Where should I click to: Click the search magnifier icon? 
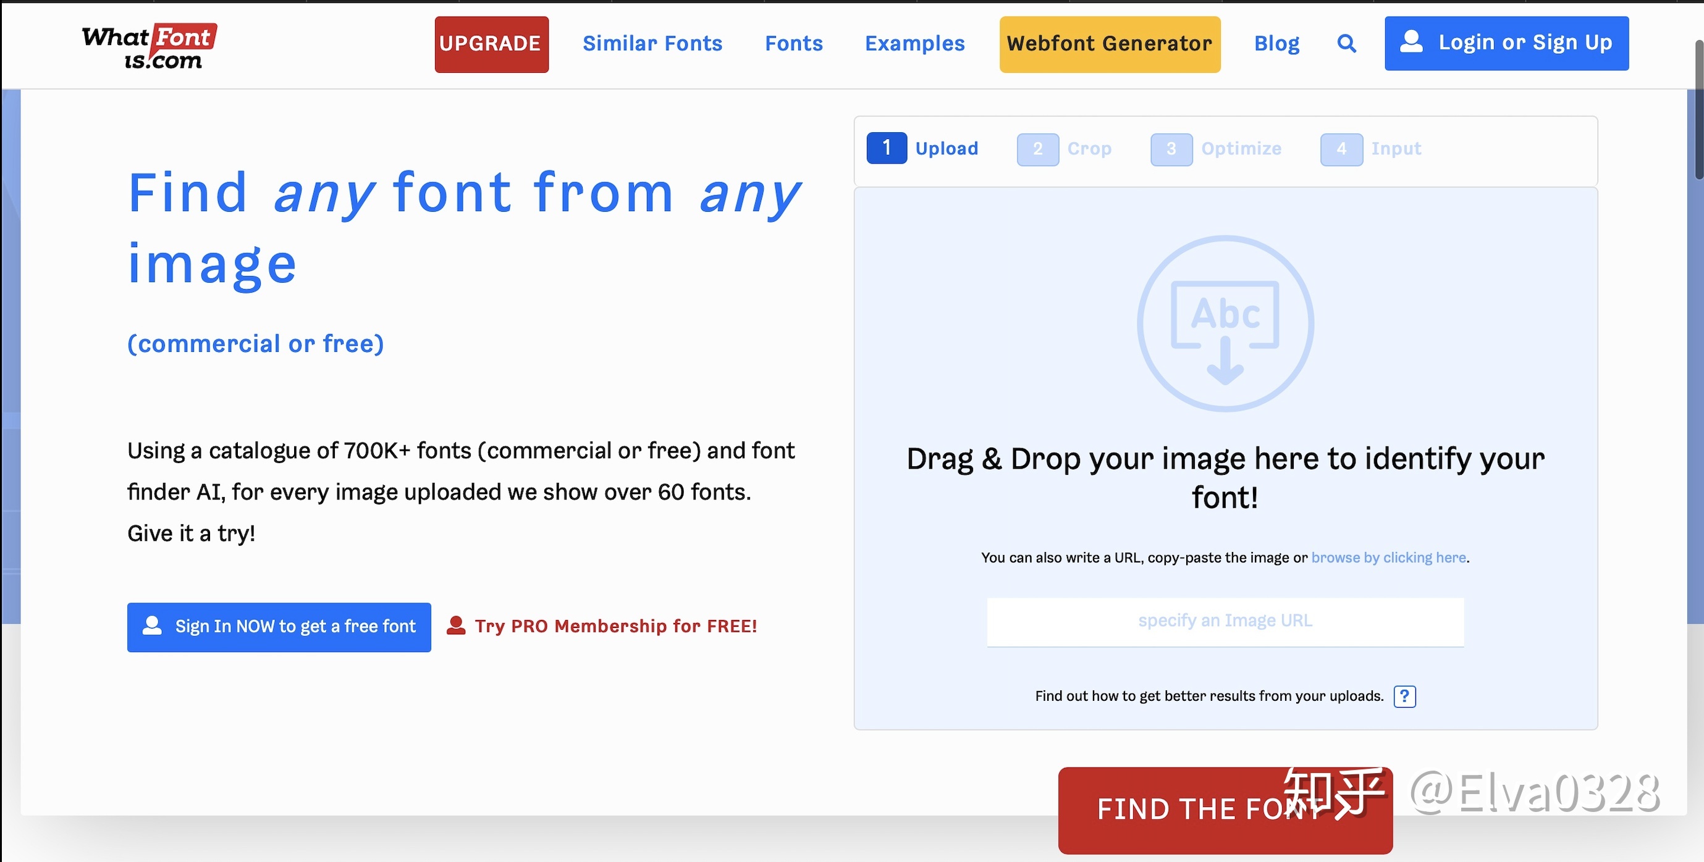click(1346, 44)
